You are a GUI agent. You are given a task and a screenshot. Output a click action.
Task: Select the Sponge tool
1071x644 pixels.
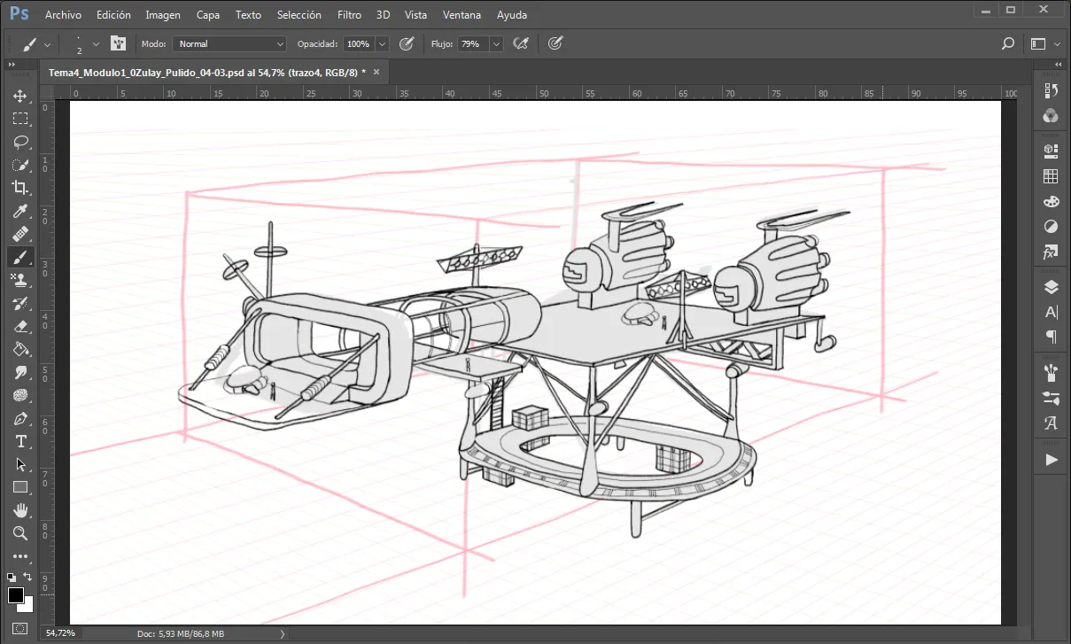click(x=20, y=395)
